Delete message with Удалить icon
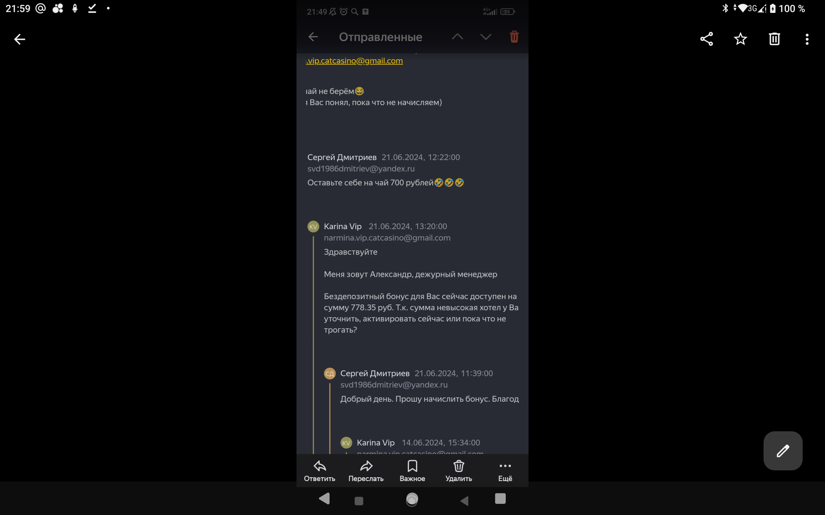Screen dimensions: 825x515 tap(459, 471)
